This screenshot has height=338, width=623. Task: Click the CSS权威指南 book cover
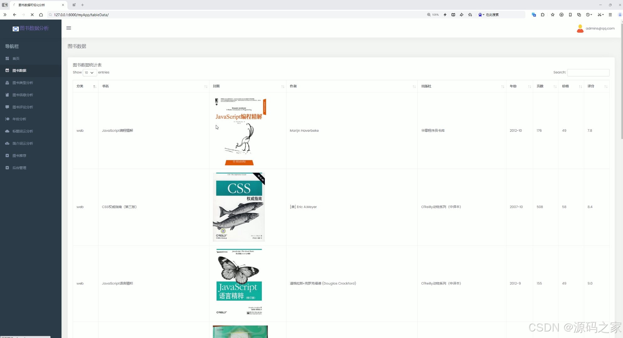[239, 207]
